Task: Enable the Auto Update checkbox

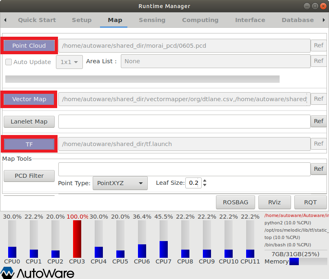Action: (9, 62)
